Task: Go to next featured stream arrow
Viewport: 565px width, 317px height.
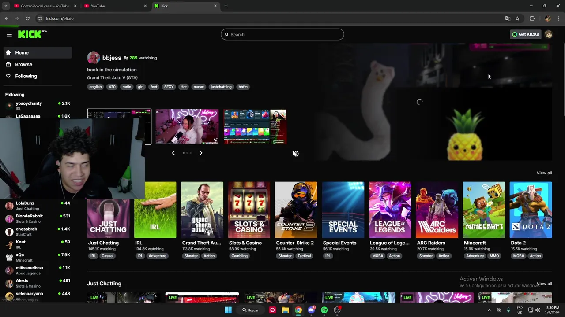Action: (200, 153)
